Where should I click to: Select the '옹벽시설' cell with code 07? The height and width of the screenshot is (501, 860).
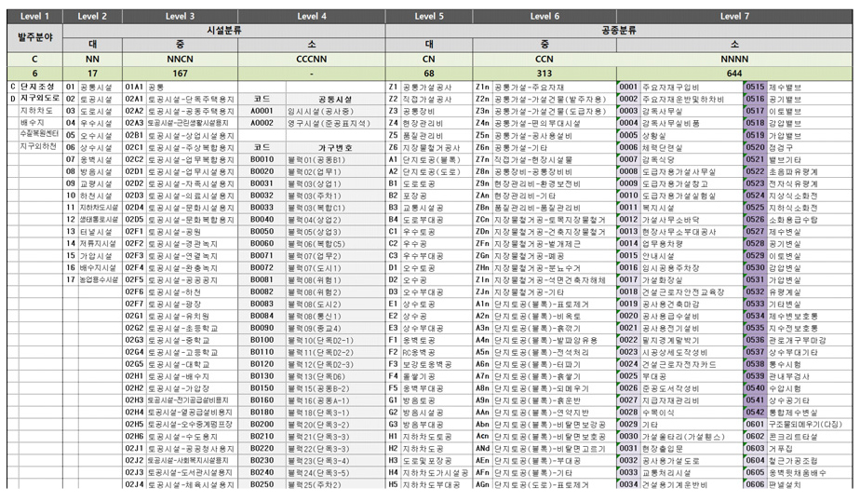100,159
